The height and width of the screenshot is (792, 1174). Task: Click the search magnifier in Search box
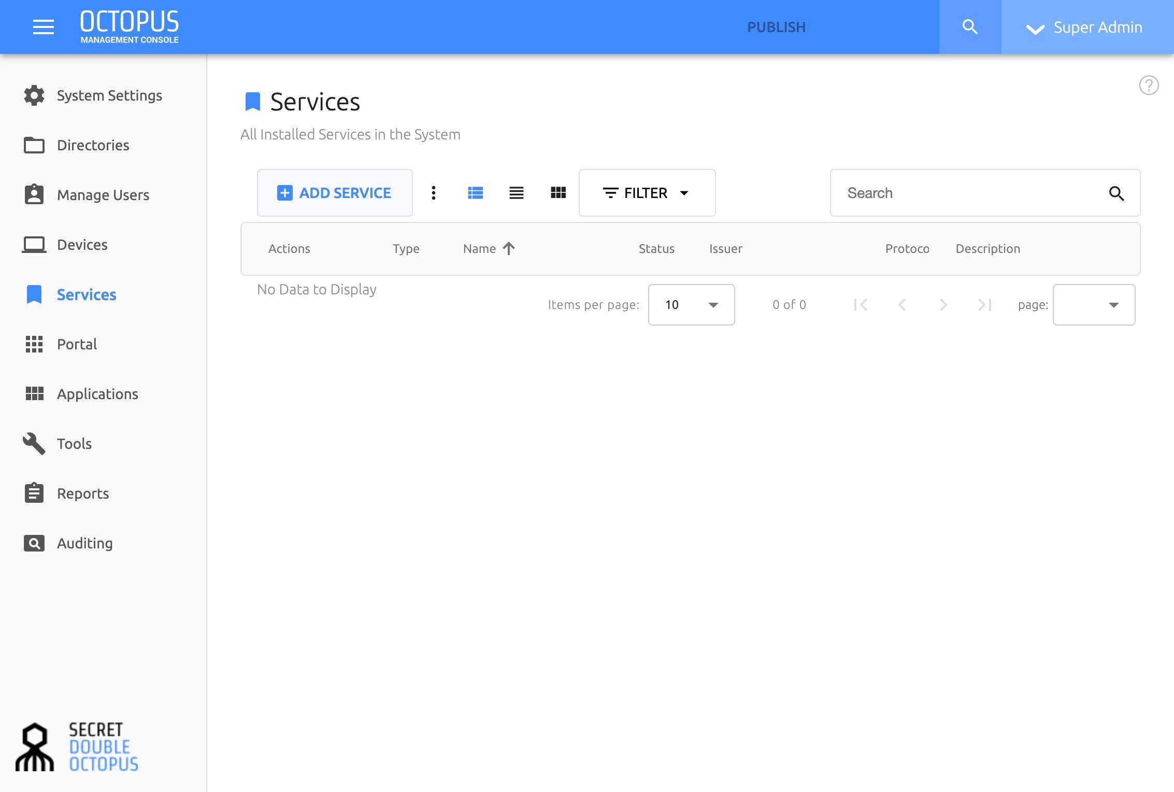click(1116, 193)
